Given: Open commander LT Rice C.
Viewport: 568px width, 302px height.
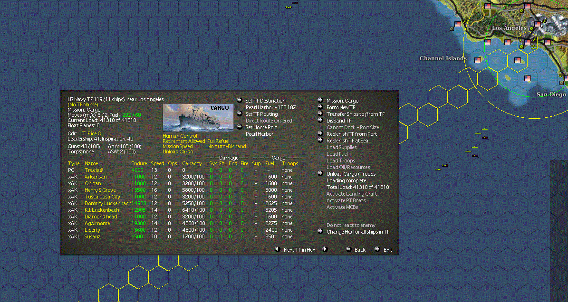Looking at the screenshot, I should pyautogui.click(x=91, y=134).
